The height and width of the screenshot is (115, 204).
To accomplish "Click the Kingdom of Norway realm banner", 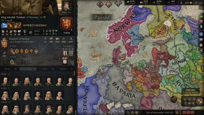I will coord(4,43).
